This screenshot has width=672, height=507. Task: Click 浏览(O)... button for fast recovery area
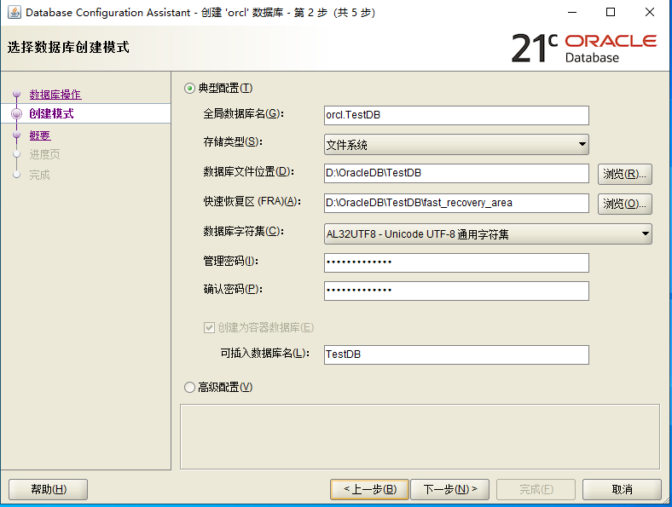tap(625, 204)
